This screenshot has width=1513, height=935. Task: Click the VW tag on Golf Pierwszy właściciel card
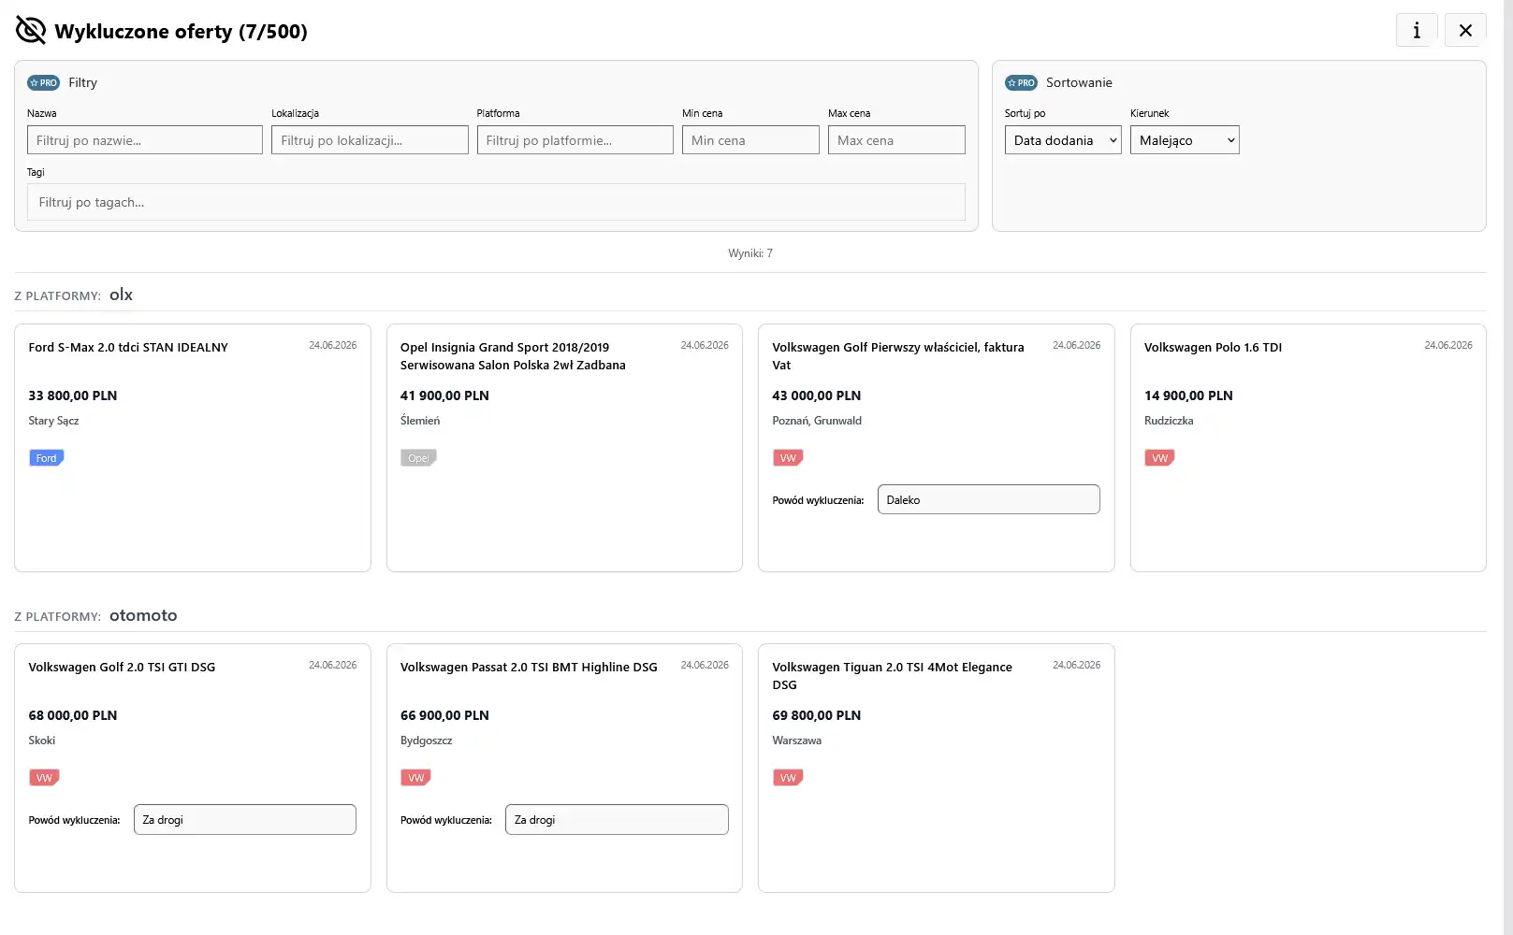pos(788,458)
